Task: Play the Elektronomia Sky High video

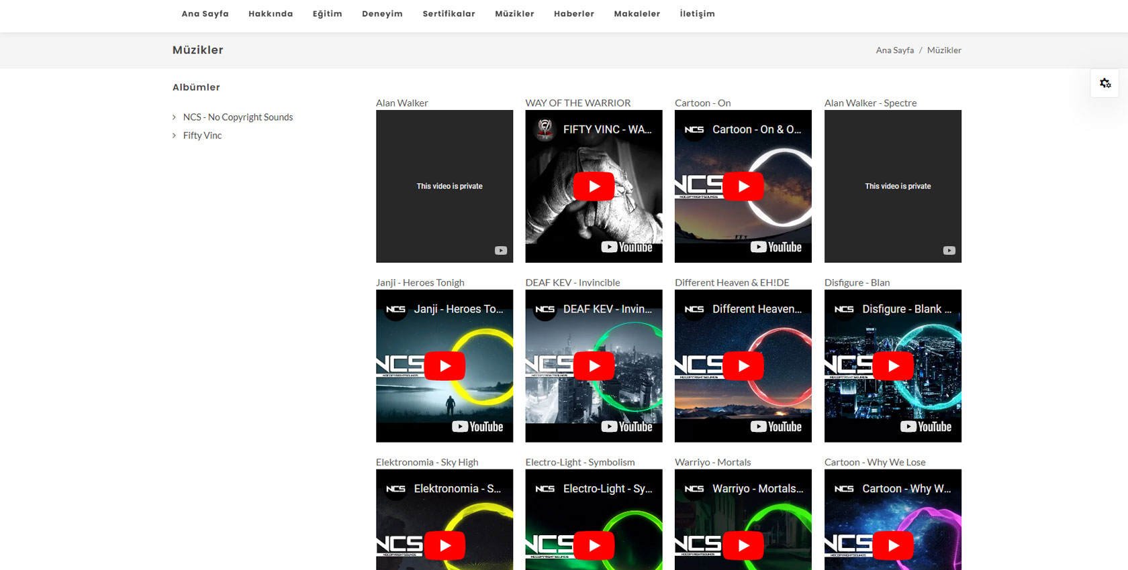Action: point(444,545)
